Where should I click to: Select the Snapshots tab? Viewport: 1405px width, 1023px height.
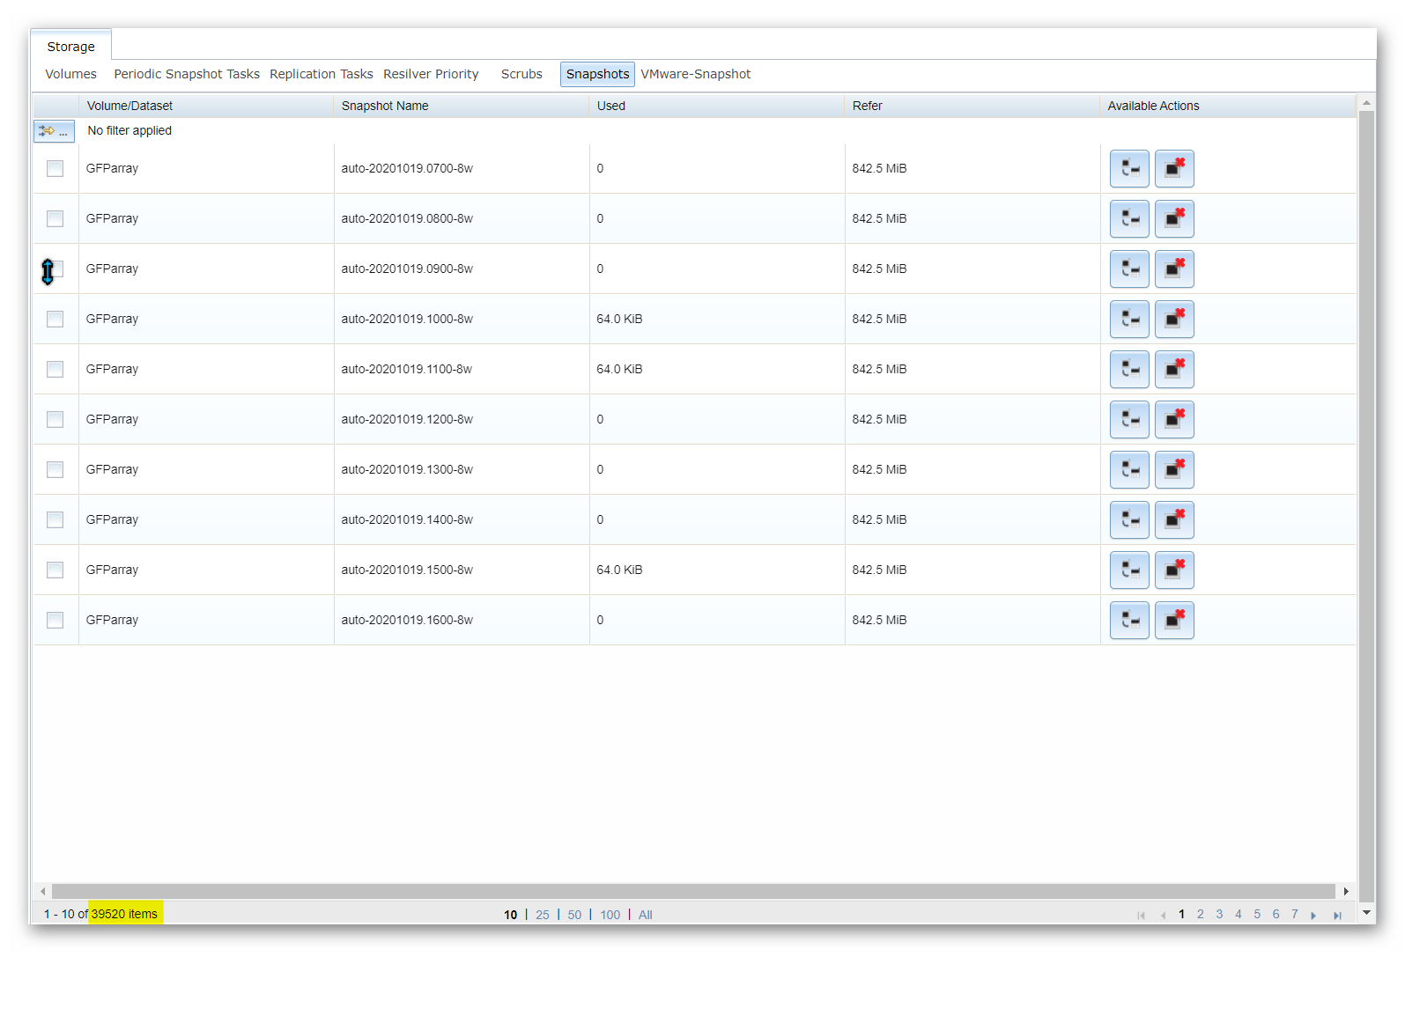pos(597,74)
